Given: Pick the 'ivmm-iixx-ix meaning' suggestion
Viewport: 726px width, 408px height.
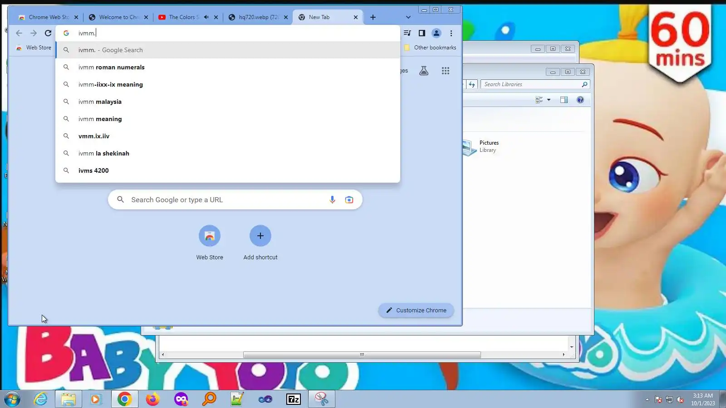Looking at the screenshot, I should (228, 84).
